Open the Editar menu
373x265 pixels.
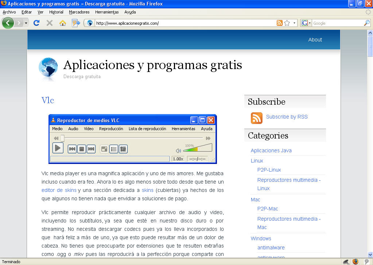[x=27, y=12]
